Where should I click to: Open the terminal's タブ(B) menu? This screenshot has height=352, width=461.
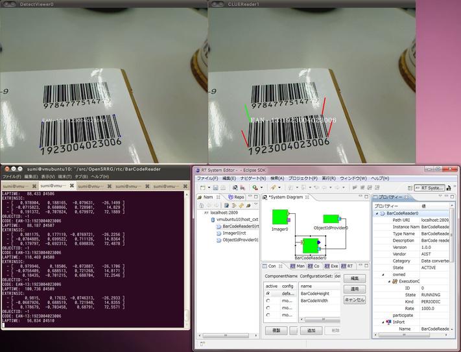pyautogui.click(x=82, y=176)
